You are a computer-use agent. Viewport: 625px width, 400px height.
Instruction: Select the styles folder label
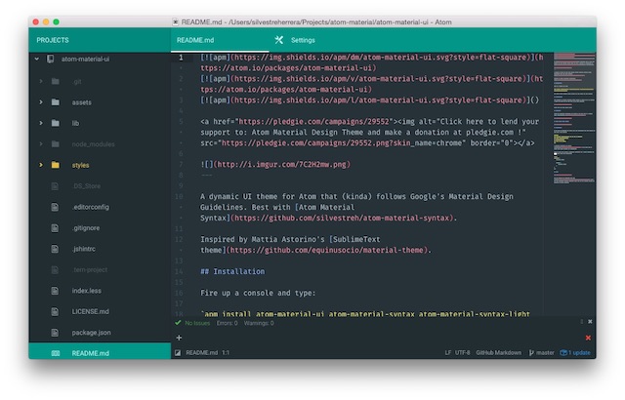click(80, 165)
